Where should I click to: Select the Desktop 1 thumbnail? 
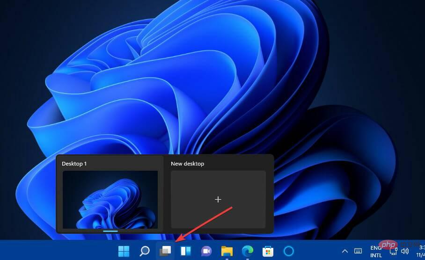[x=110, y=200]
